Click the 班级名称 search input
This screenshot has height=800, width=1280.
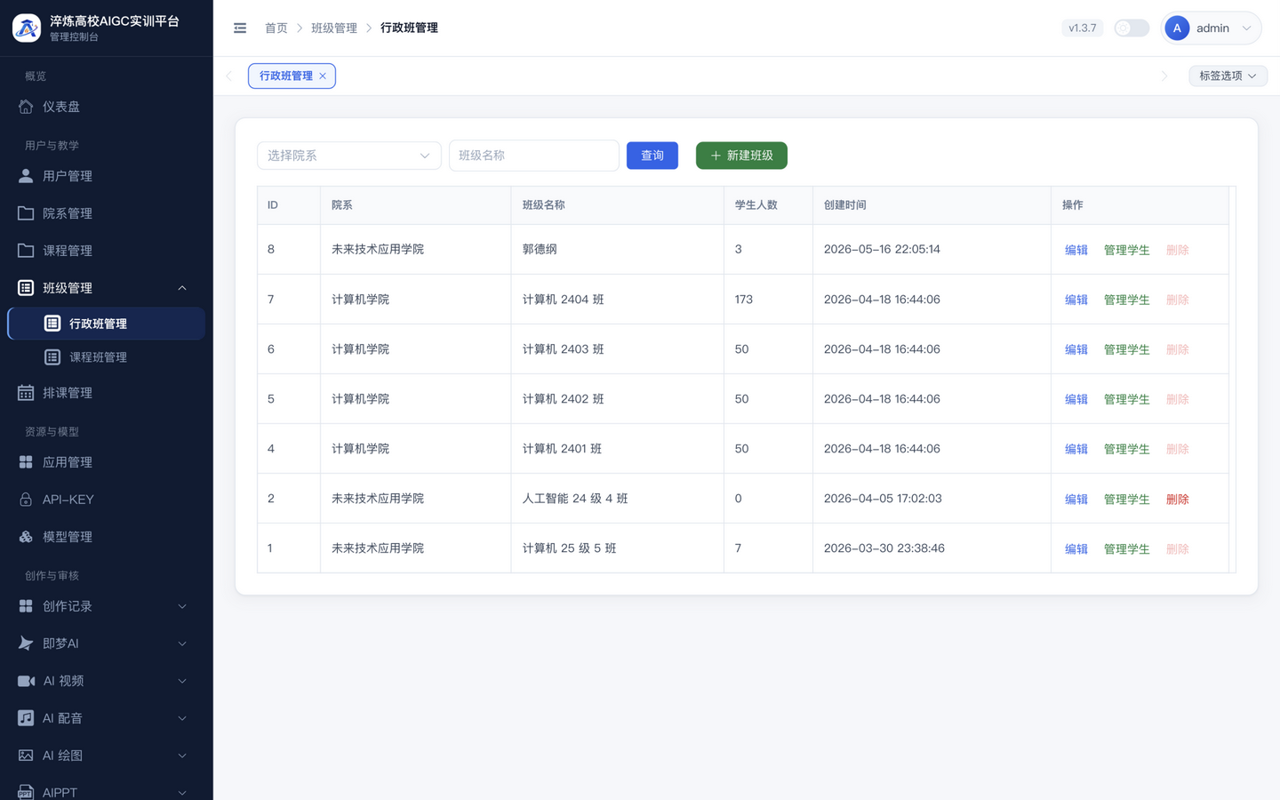point(533,156)
